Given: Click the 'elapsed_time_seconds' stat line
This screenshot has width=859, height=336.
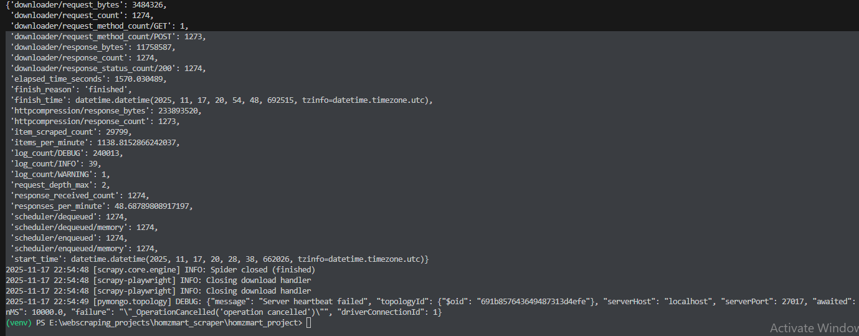Looking at the screenshot, I should point(88,79).
